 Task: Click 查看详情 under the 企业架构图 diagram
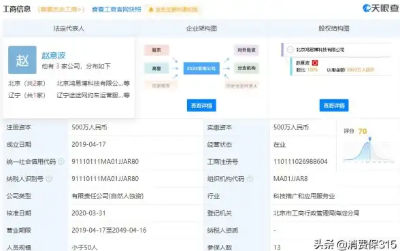(x=201, y=105)
